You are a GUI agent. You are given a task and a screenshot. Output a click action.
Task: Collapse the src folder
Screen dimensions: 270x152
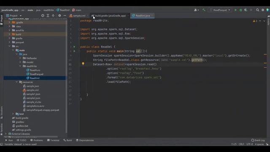click(x=9, y=46)
